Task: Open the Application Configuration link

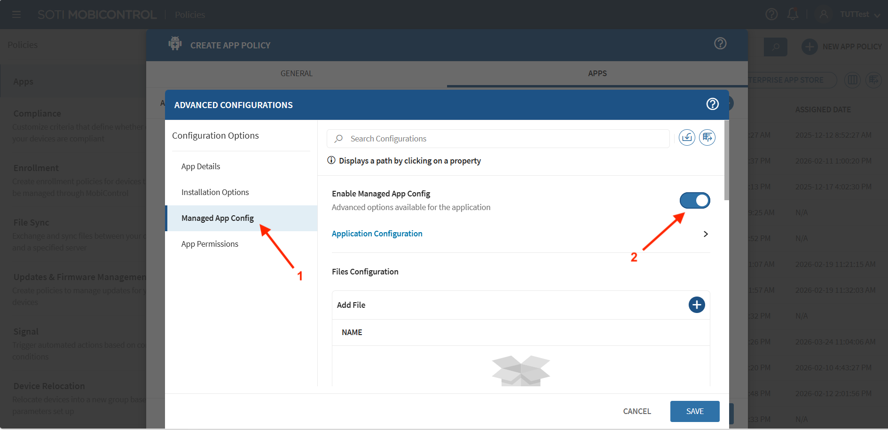Action: click(x=377, y=234)
